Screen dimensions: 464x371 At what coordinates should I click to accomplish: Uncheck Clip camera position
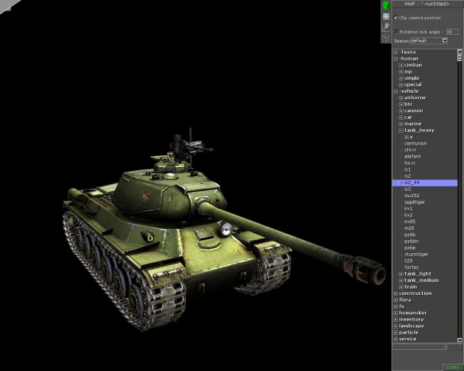click(396, 17)
